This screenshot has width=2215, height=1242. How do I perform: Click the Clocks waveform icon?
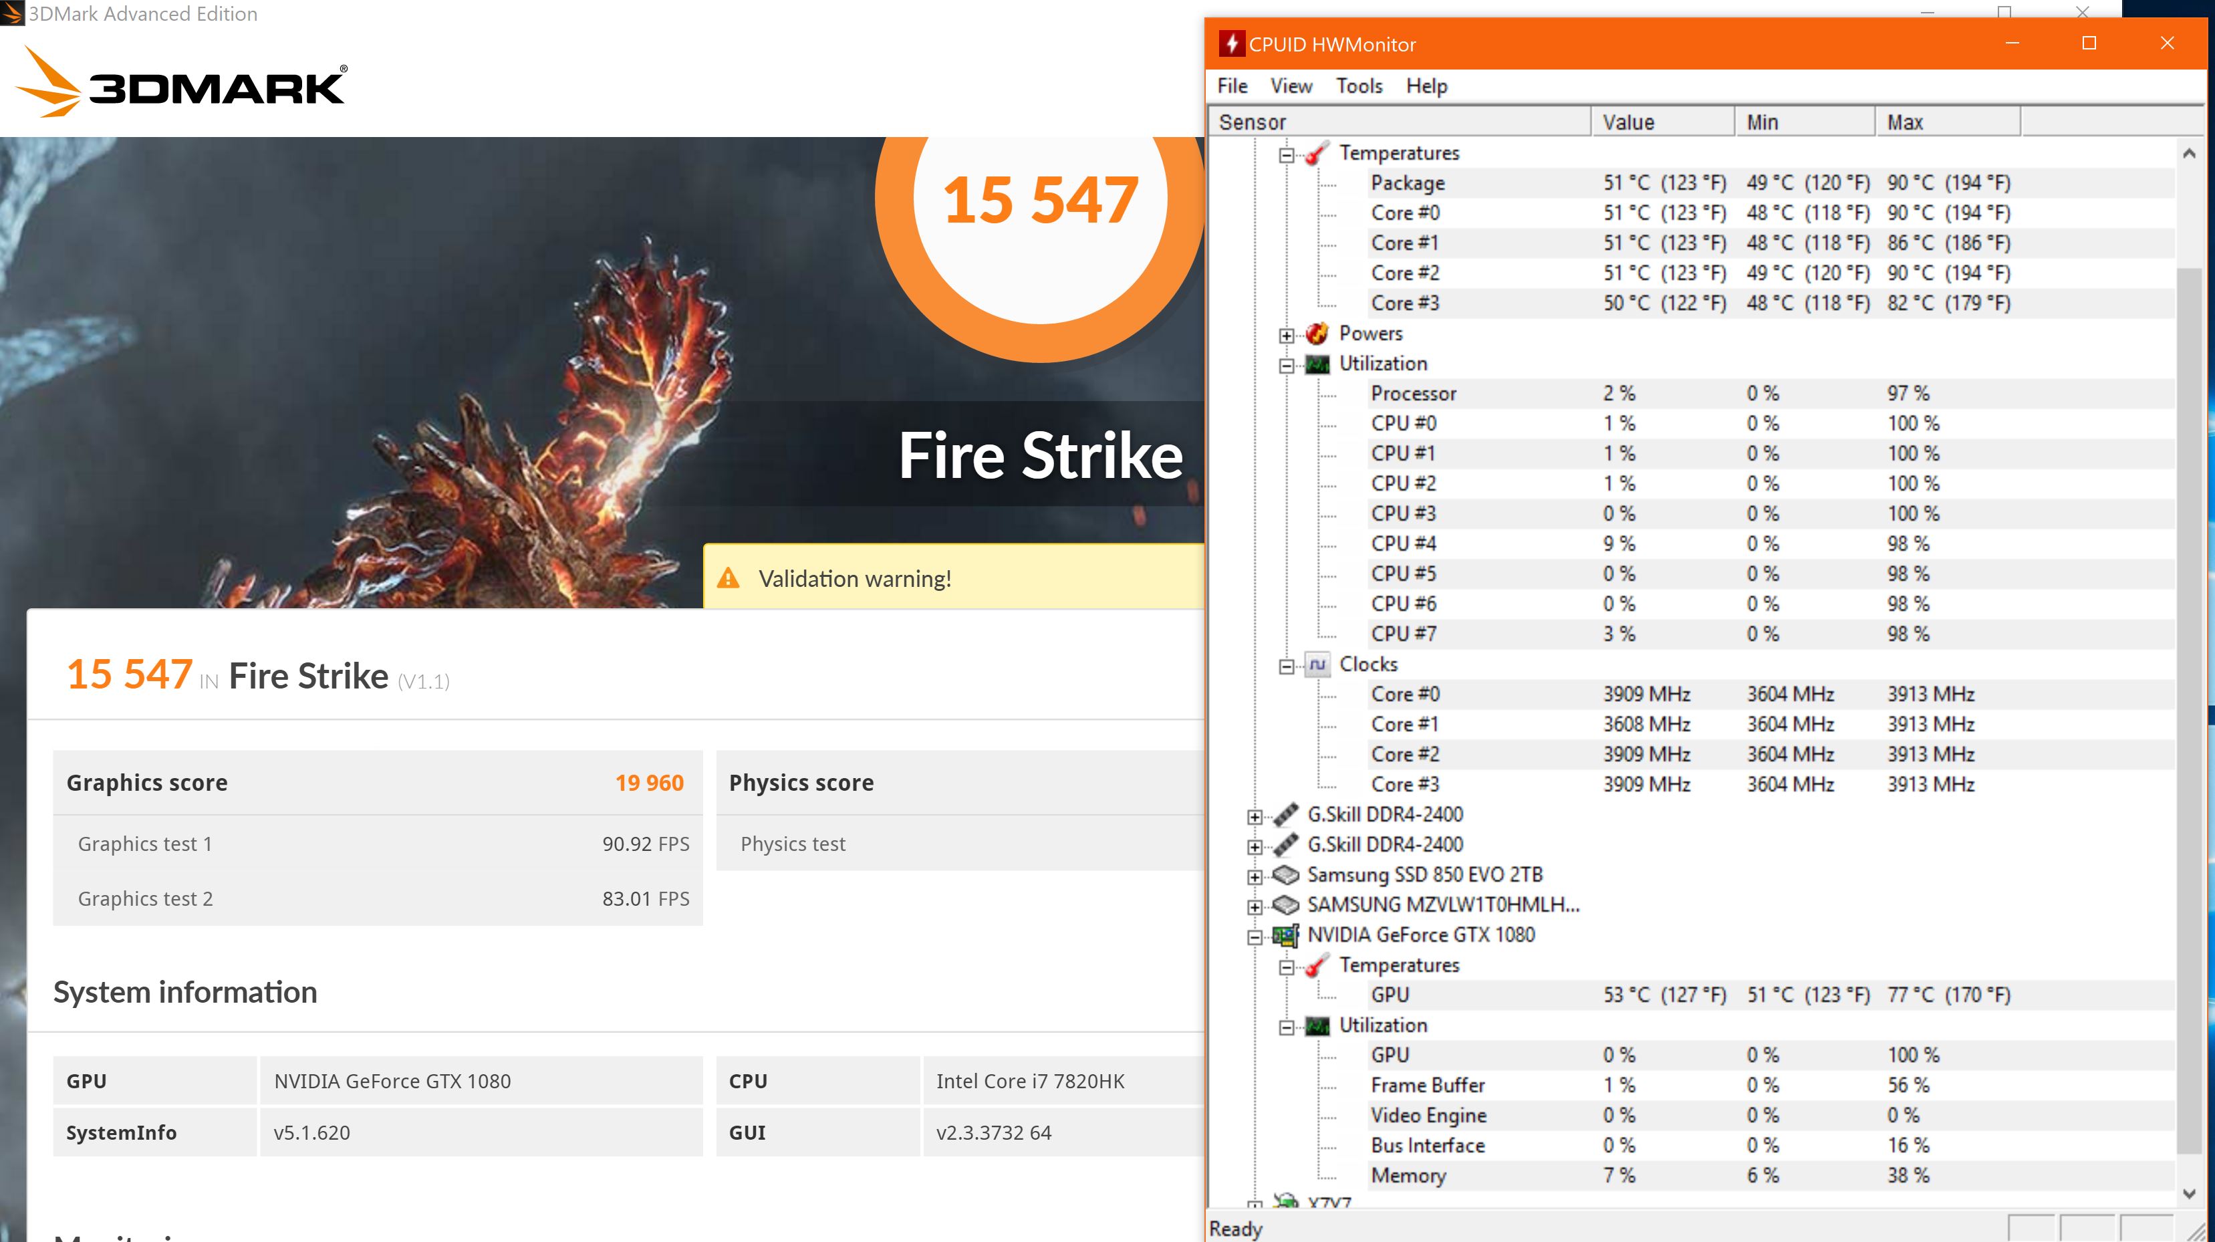pos(1317,664)
